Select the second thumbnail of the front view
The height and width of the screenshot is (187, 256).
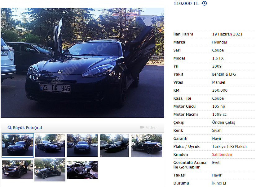(x=50, y=145)
